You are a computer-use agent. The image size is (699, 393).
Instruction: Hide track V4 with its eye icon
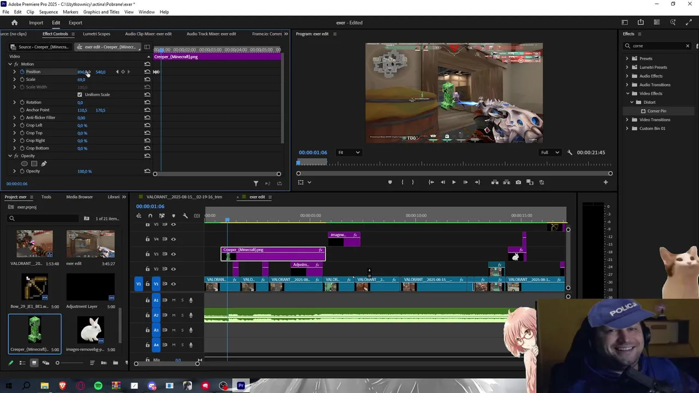click(174, 239)
